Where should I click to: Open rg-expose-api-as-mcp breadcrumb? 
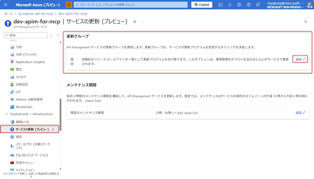point(35,14)
